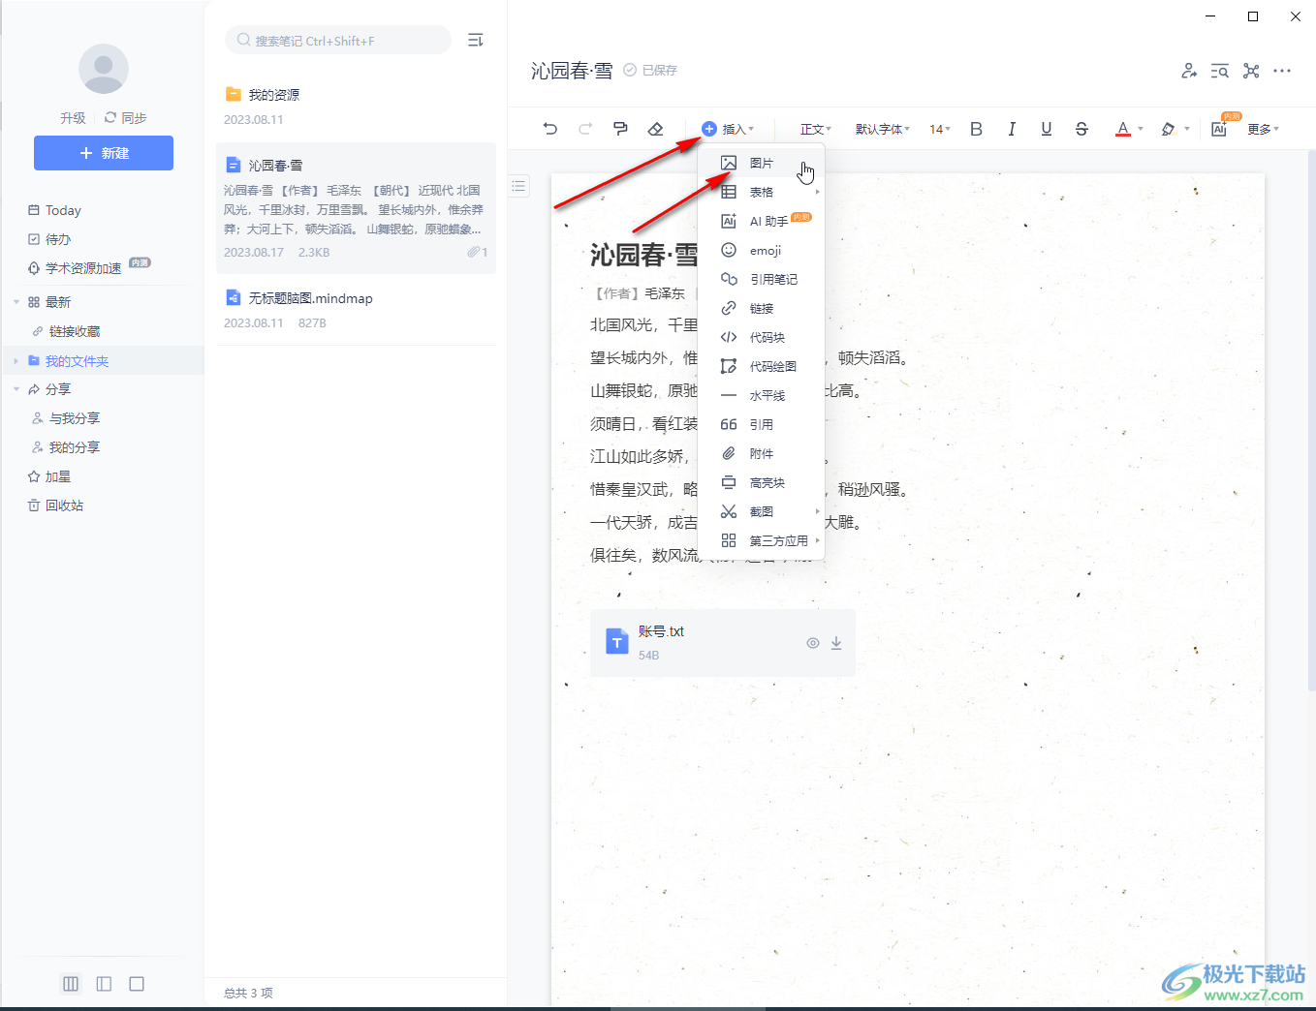
Task: Expand 我的文件夹 tree arrow
Action: [16, 360]
